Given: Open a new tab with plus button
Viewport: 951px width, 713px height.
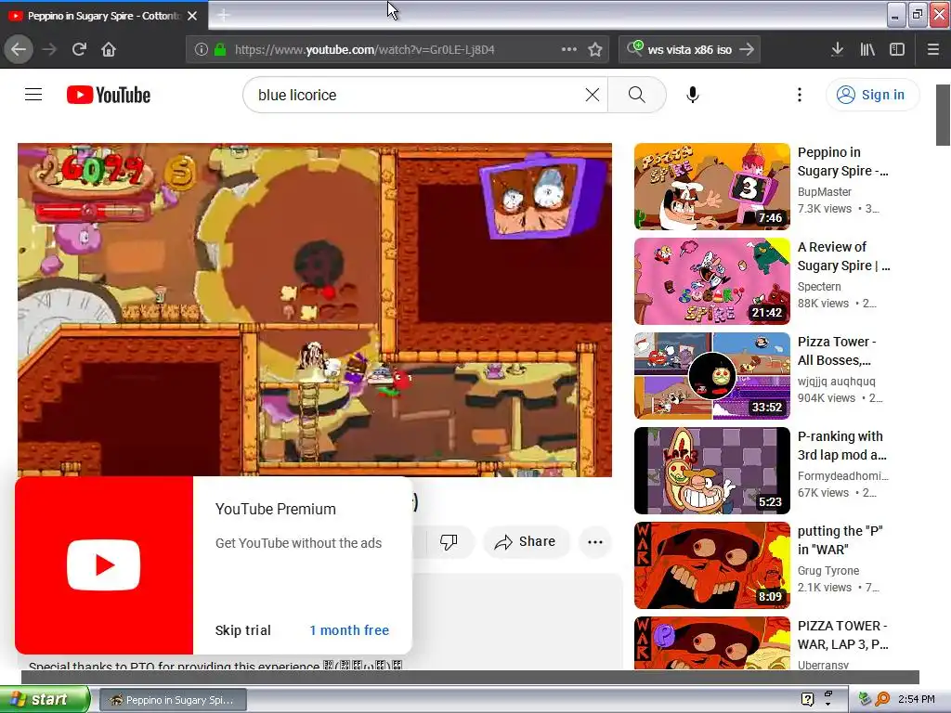Looking at the screenshot, I should point(223,16).
